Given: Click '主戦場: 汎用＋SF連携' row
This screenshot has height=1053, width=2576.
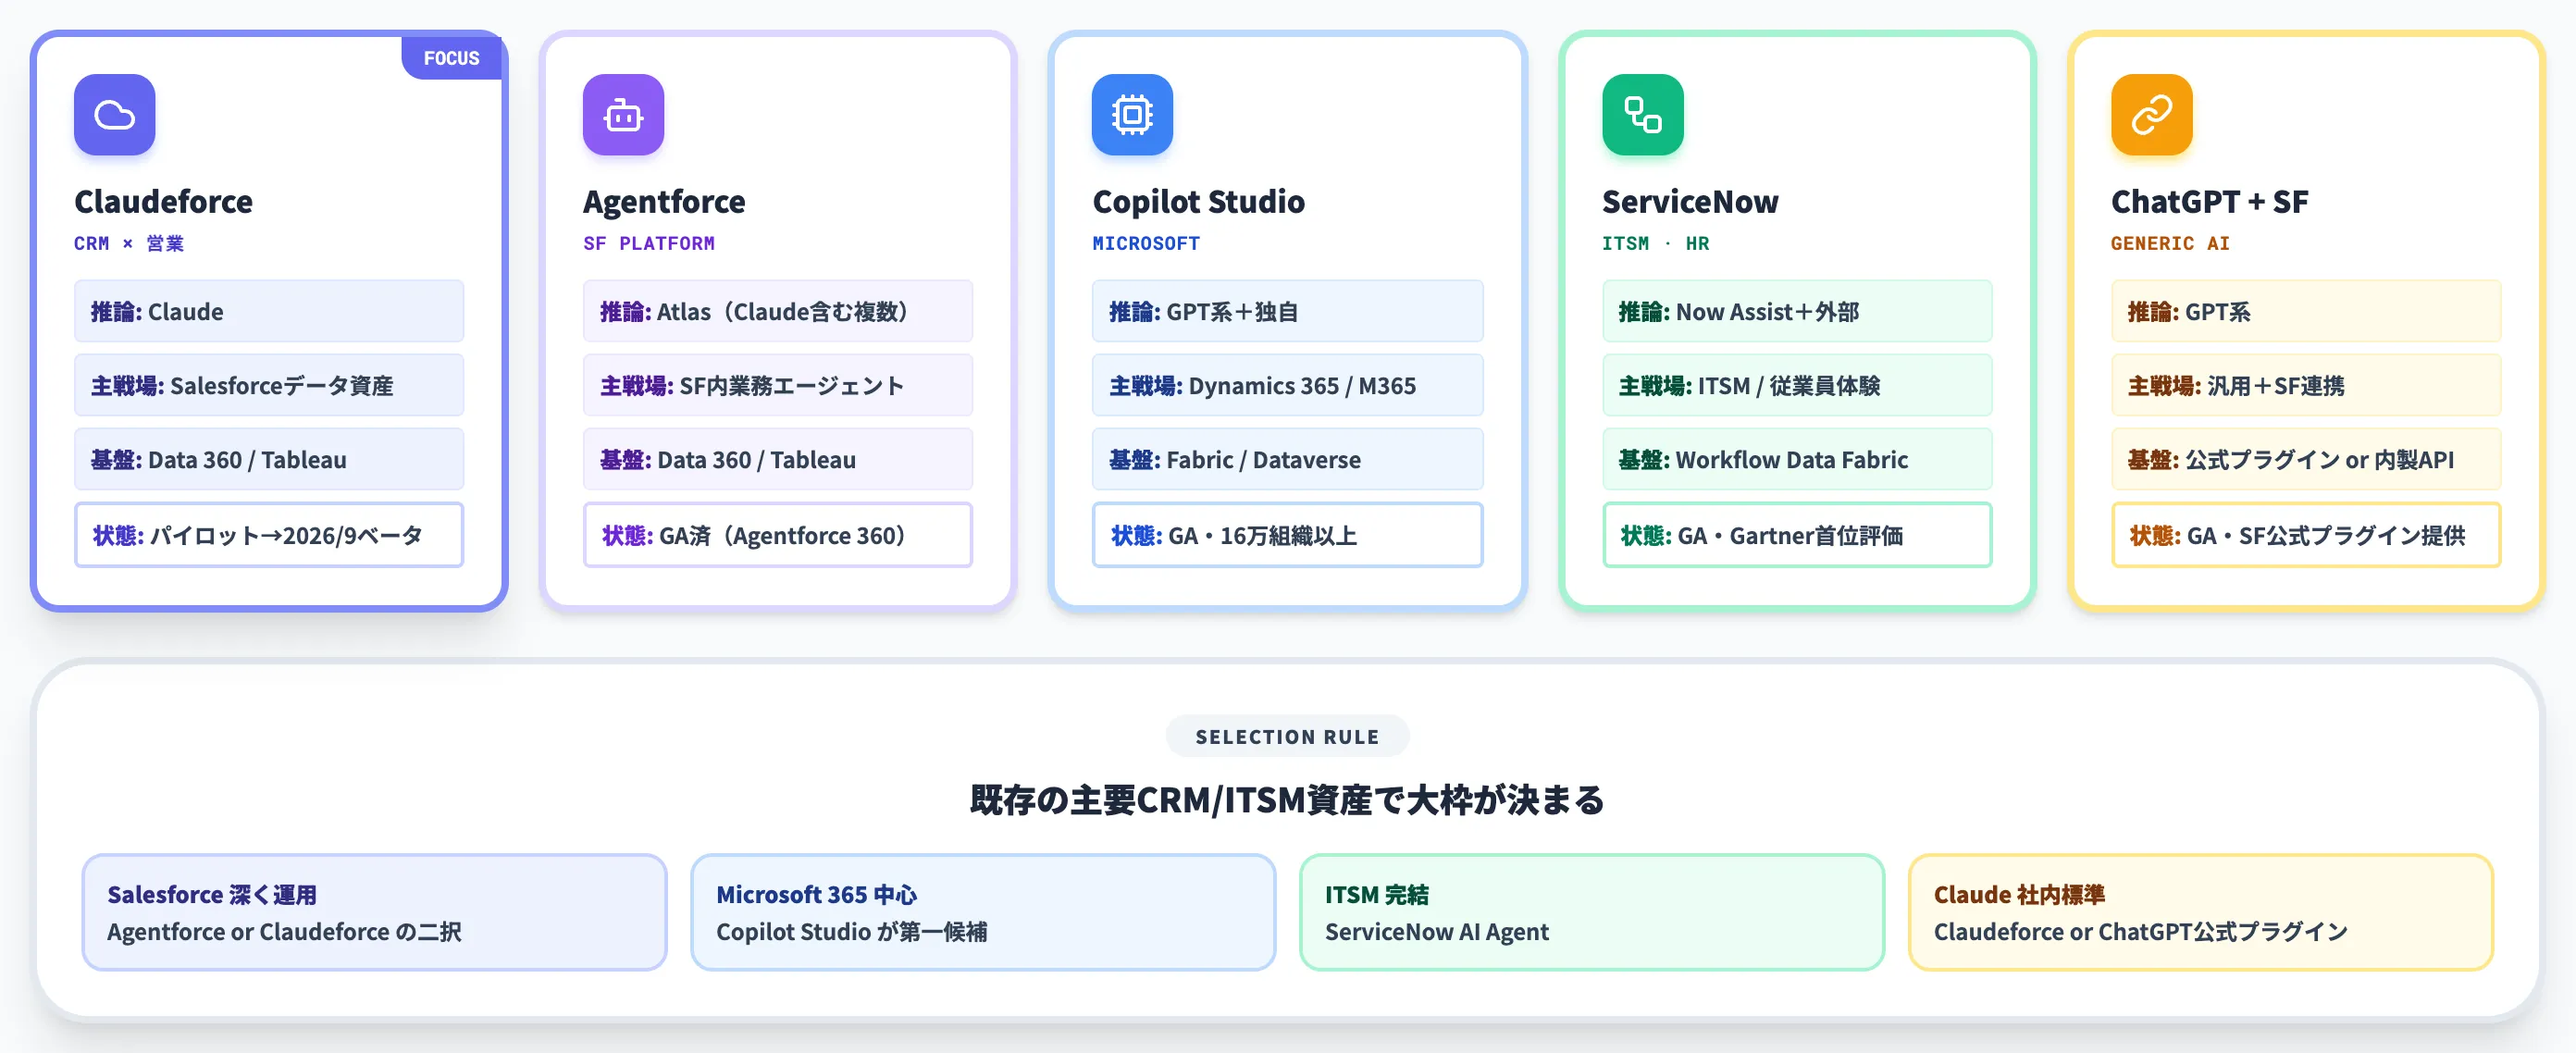Looking at the screenshot, I should (2306, 385).
